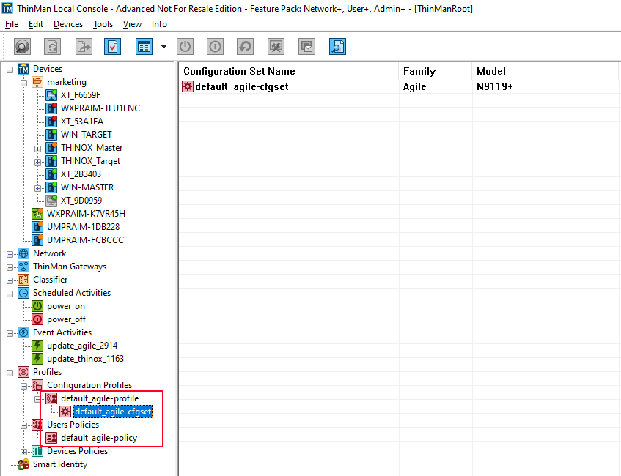Click the N9119+ model cell

pos(495,86)
